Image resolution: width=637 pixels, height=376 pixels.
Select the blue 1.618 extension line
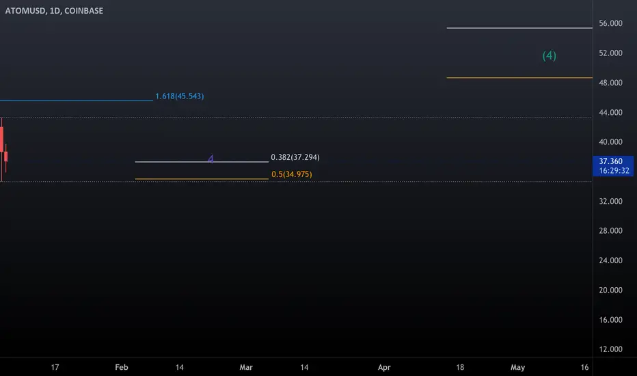point(77,100)
